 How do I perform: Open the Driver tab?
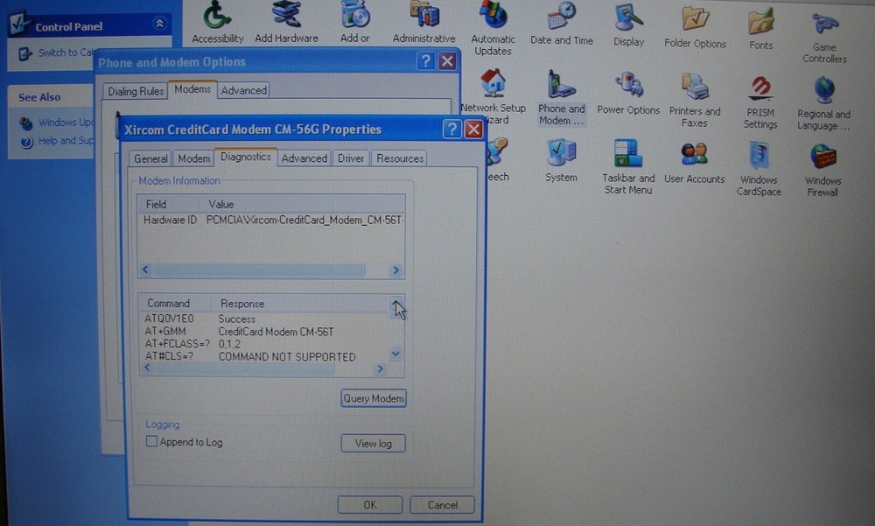351,158
